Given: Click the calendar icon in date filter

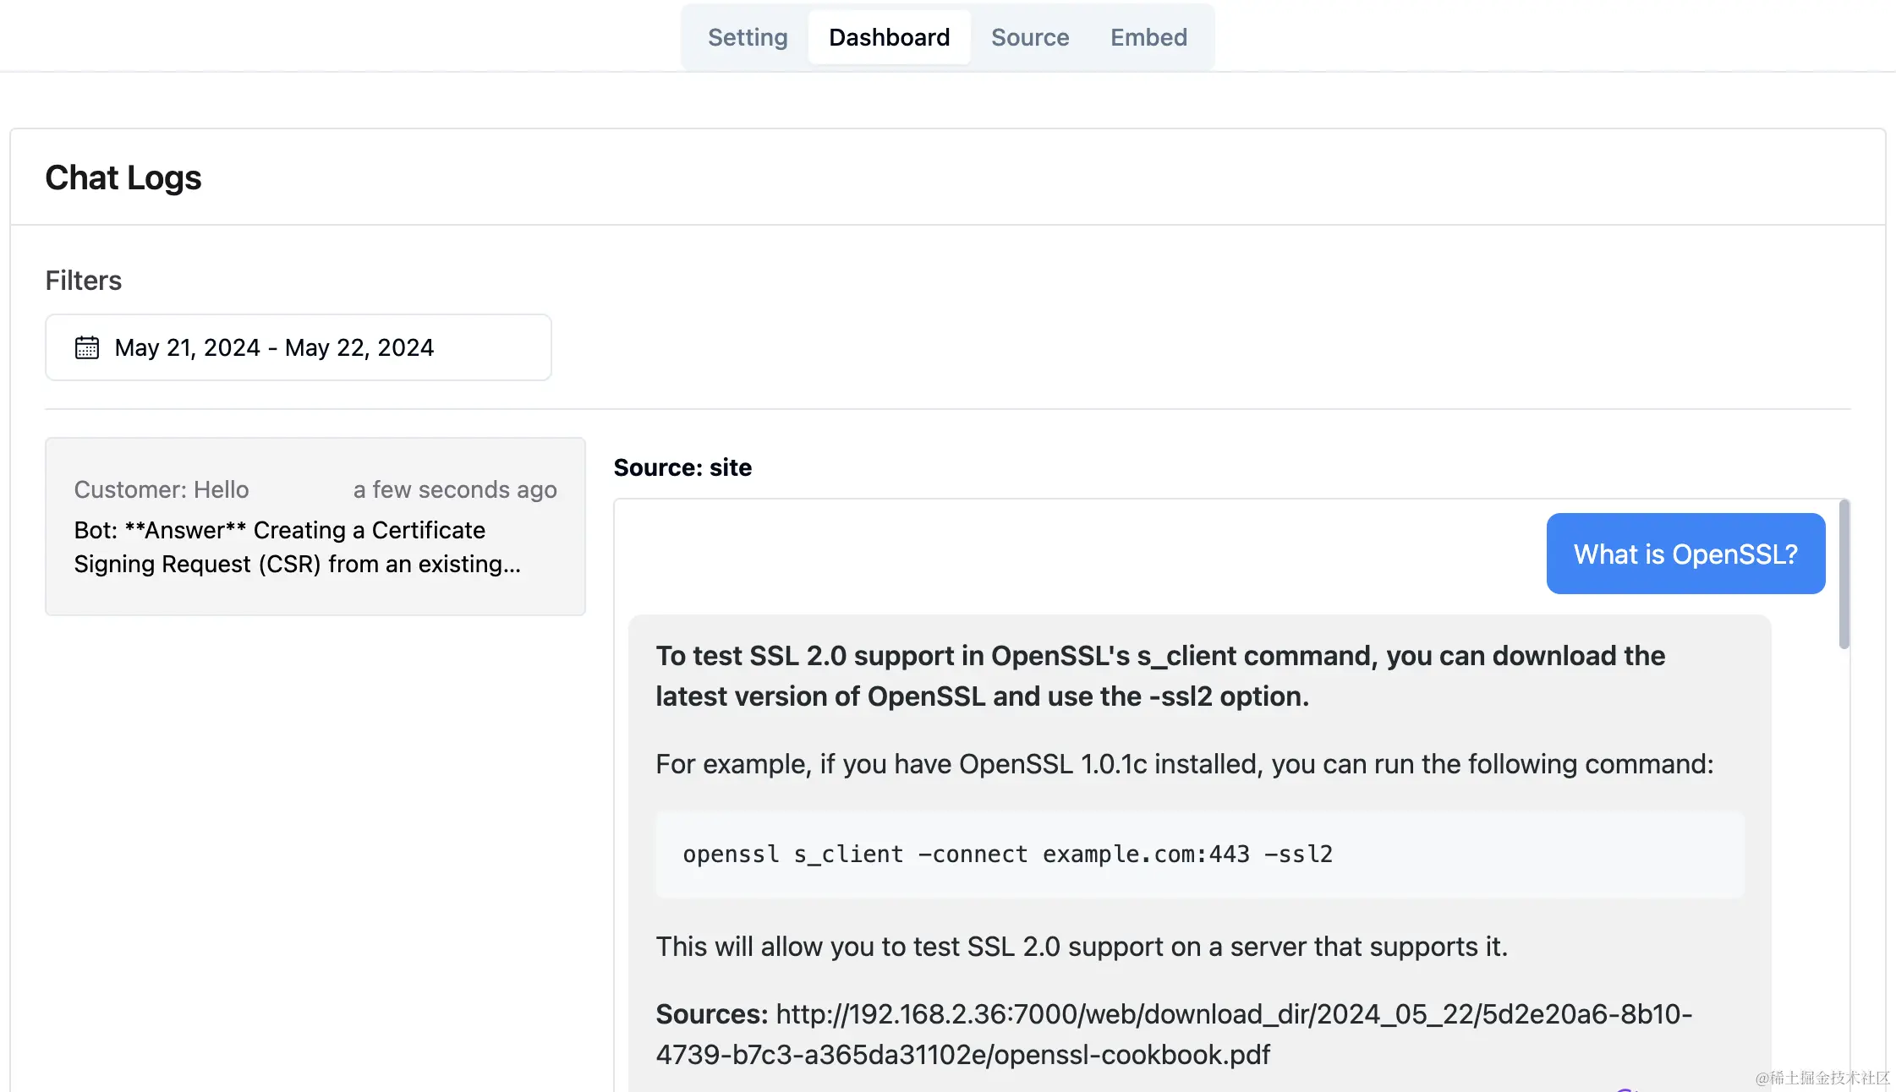Looking at the screenshot, I should click(x=87, y=347).
